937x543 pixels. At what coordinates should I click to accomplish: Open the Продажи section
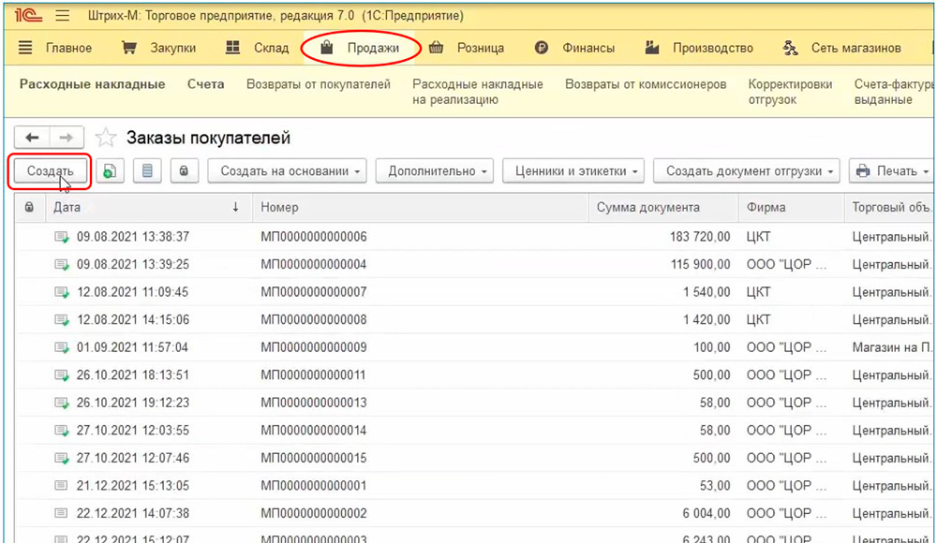point(361,48)
